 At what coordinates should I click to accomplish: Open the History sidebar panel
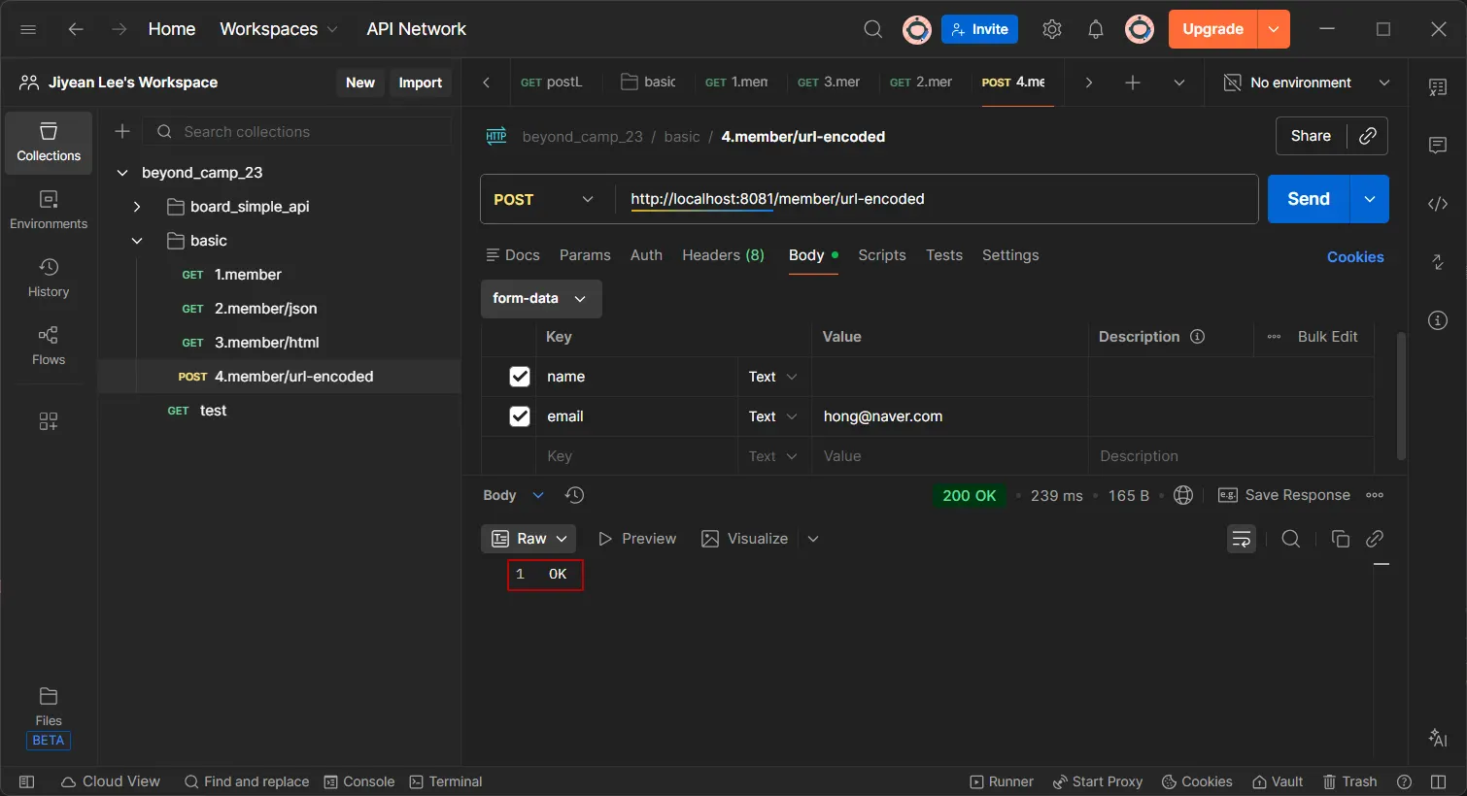click(49, 279)
